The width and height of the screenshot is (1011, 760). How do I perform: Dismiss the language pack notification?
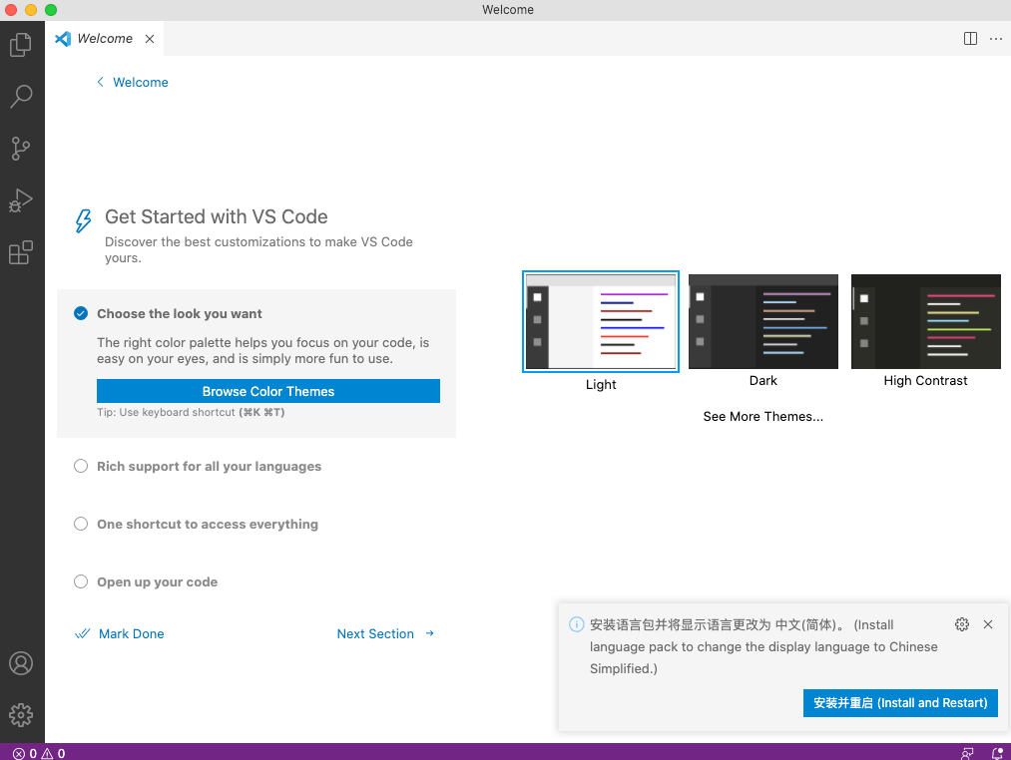[988, 624]
